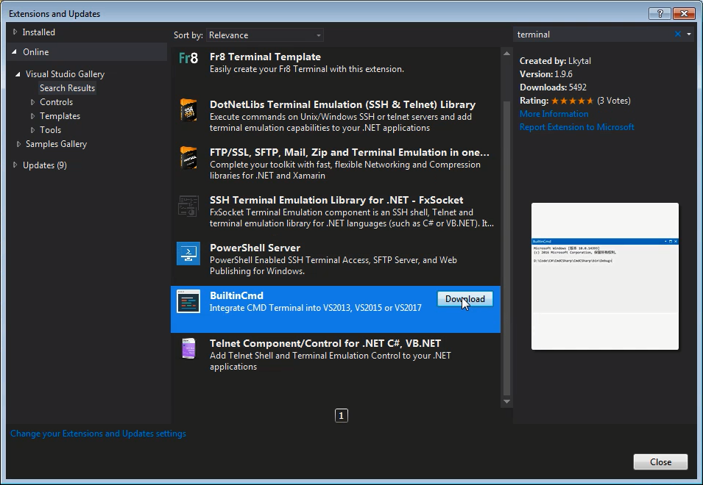Select the Tools tree item

[50, 130]
